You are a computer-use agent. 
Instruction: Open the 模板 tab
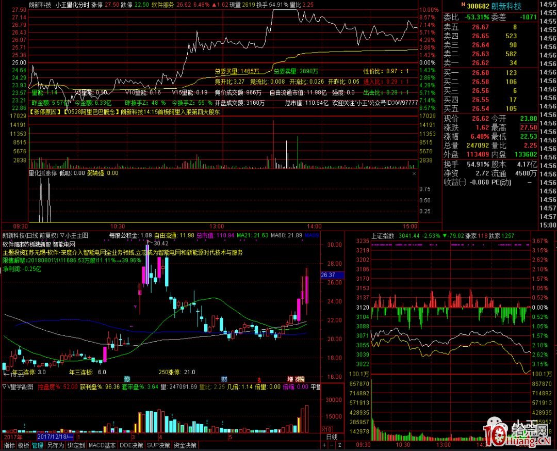(x=23, y=445)
